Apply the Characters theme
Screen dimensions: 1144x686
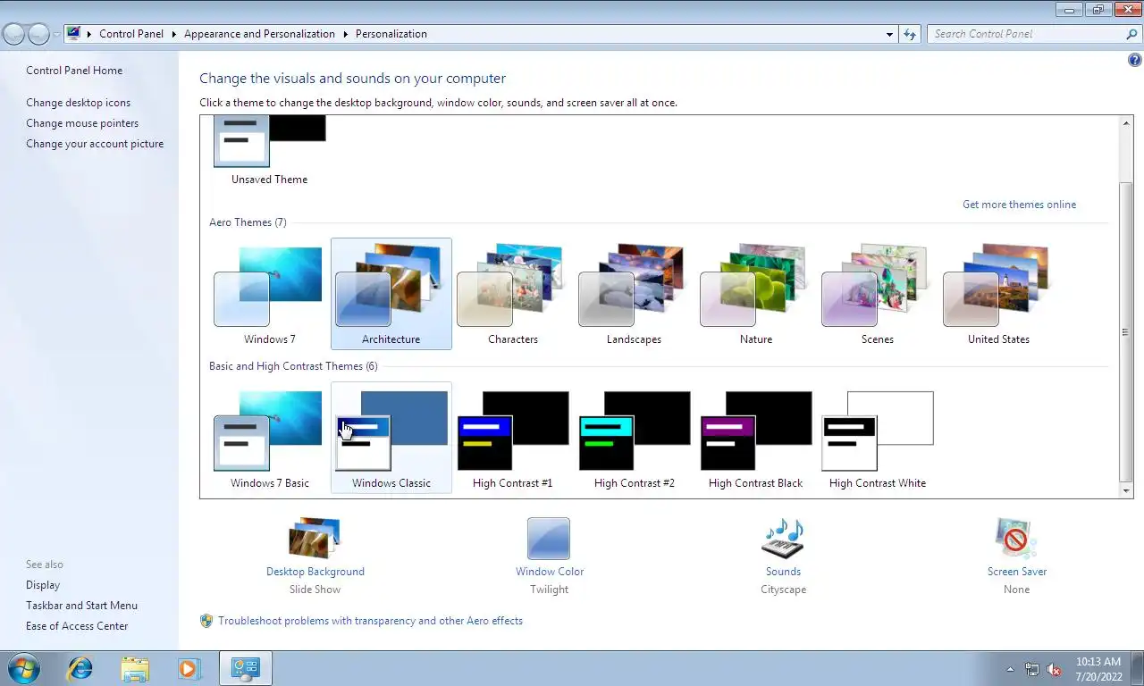point(512,294)
